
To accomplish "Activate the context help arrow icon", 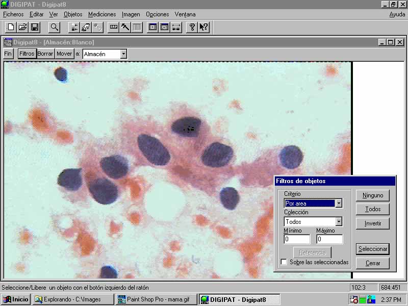I will pyautogui.click(x=203, y=27).
